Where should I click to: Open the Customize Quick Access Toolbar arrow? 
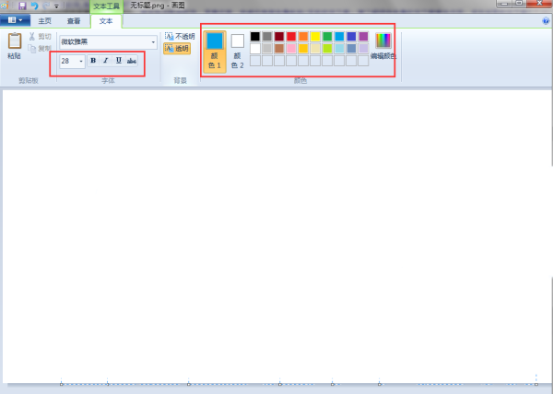[56, 6]
